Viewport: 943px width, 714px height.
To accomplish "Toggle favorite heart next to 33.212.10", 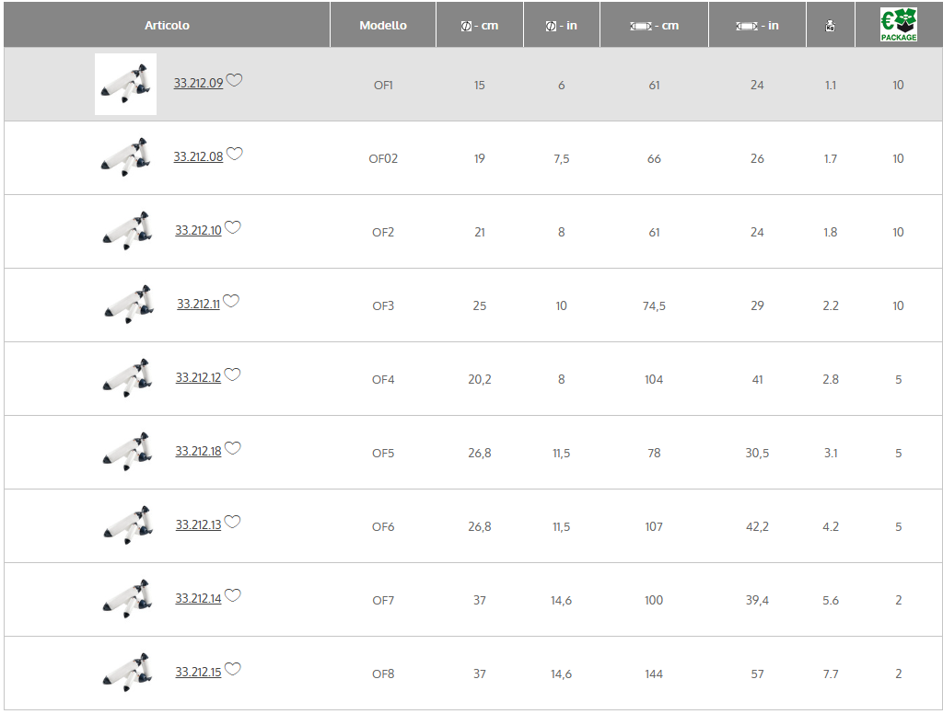I will (x=233, y=227).
